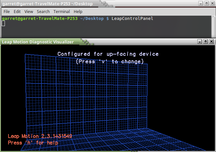Click the 'Configured for up-facing device' text
The image size is (216, 152).
108,54
